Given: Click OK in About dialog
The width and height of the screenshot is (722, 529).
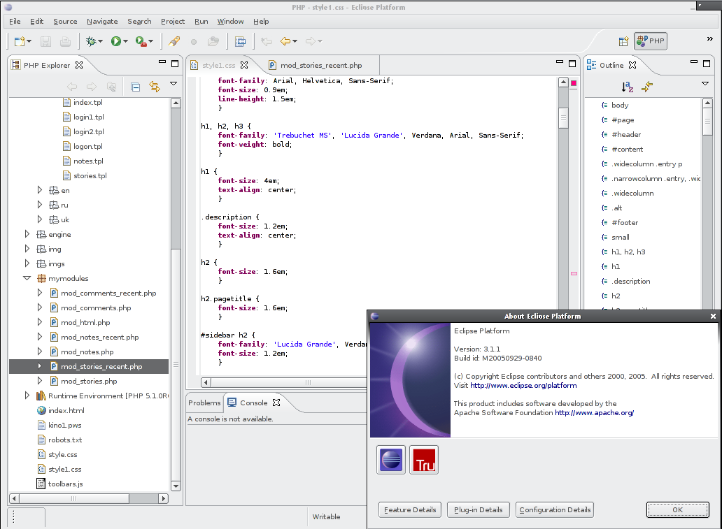Looking at the screenshot, I should click(x=677, y=509).
